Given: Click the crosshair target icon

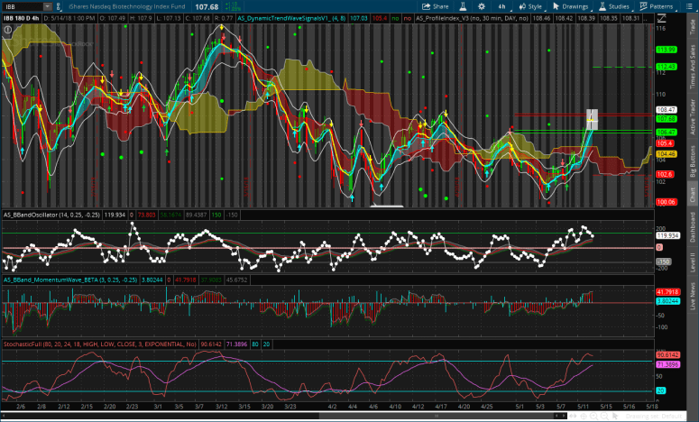Looking at the screenshot, I should (x=584, y=416).
